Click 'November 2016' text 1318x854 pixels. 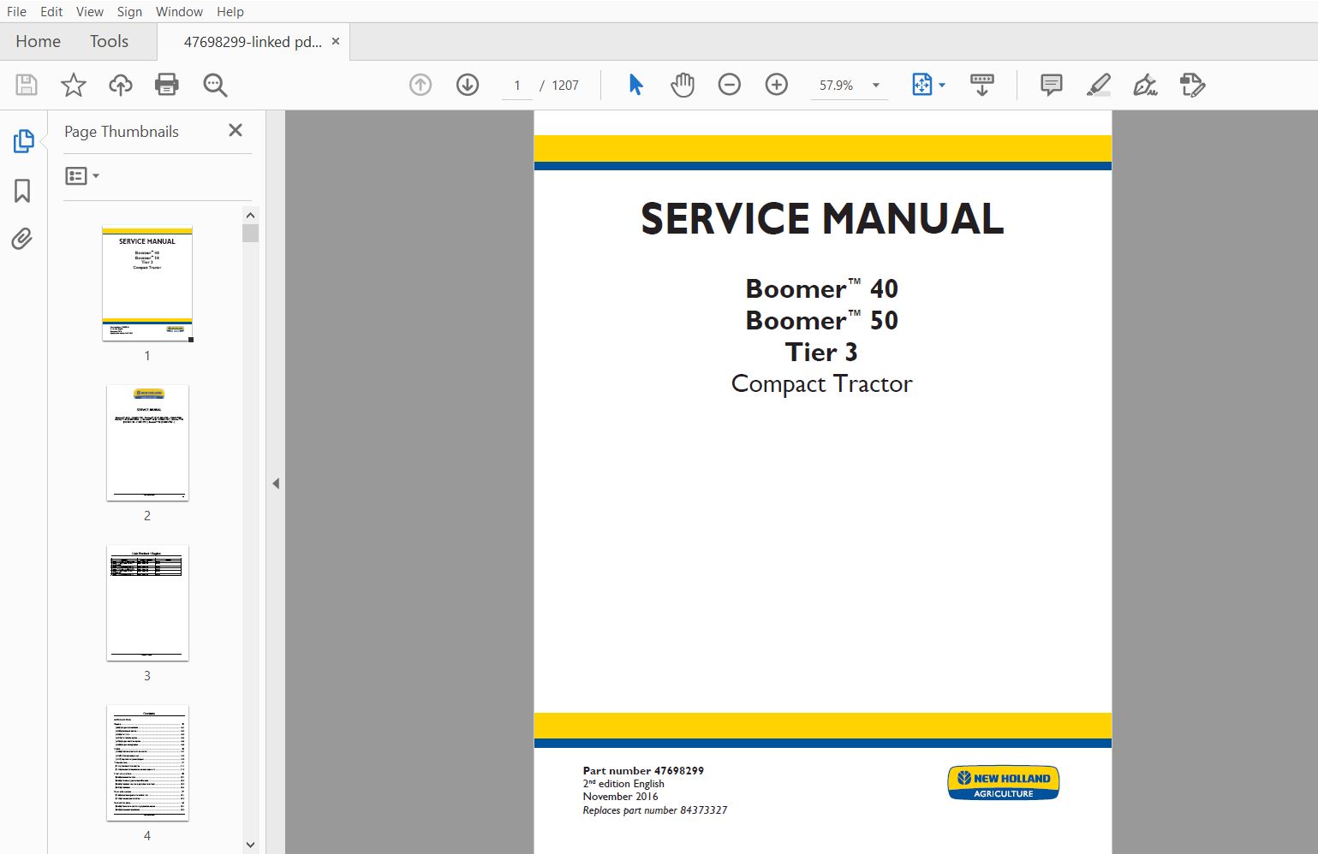click(621, 797)
